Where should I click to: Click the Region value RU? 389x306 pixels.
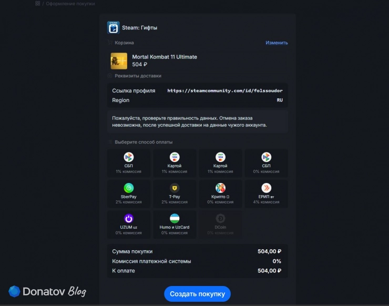[280, 100]
